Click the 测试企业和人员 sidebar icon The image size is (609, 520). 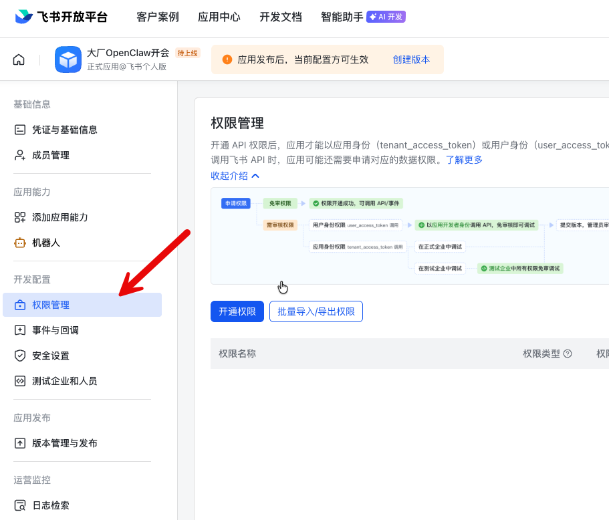coord(21,380)
